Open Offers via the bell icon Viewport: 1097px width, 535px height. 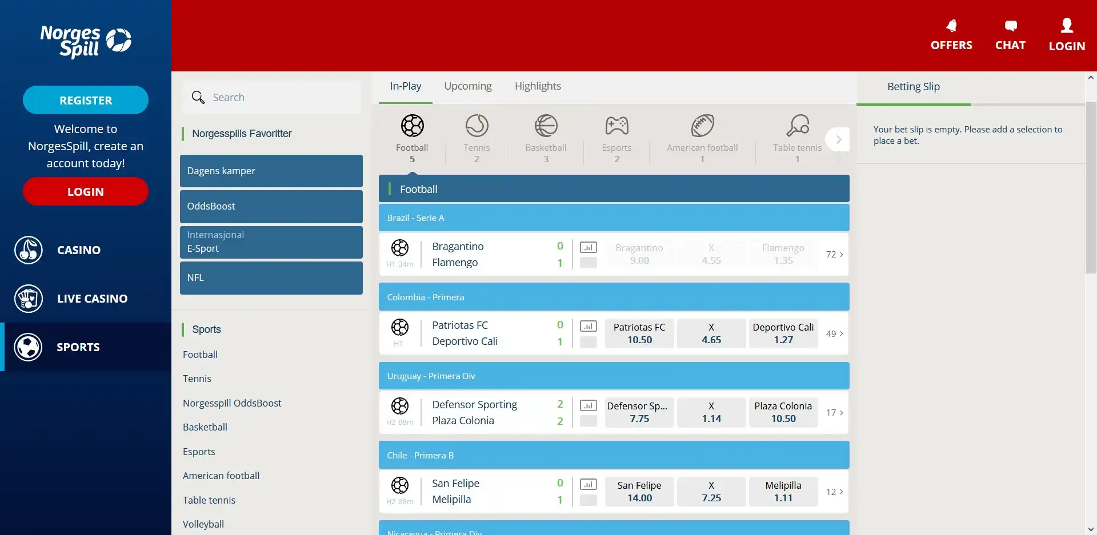coord(951,26)
